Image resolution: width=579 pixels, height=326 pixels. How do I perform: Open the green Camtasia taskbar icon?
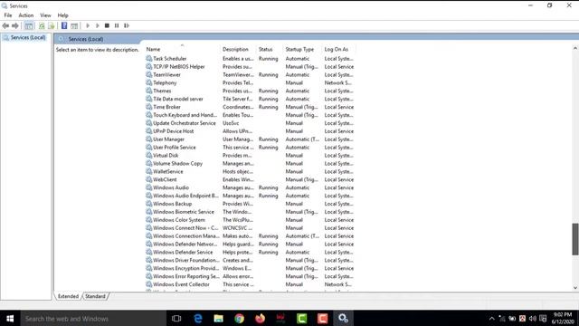pyautogui.click(x=301, y=318)
